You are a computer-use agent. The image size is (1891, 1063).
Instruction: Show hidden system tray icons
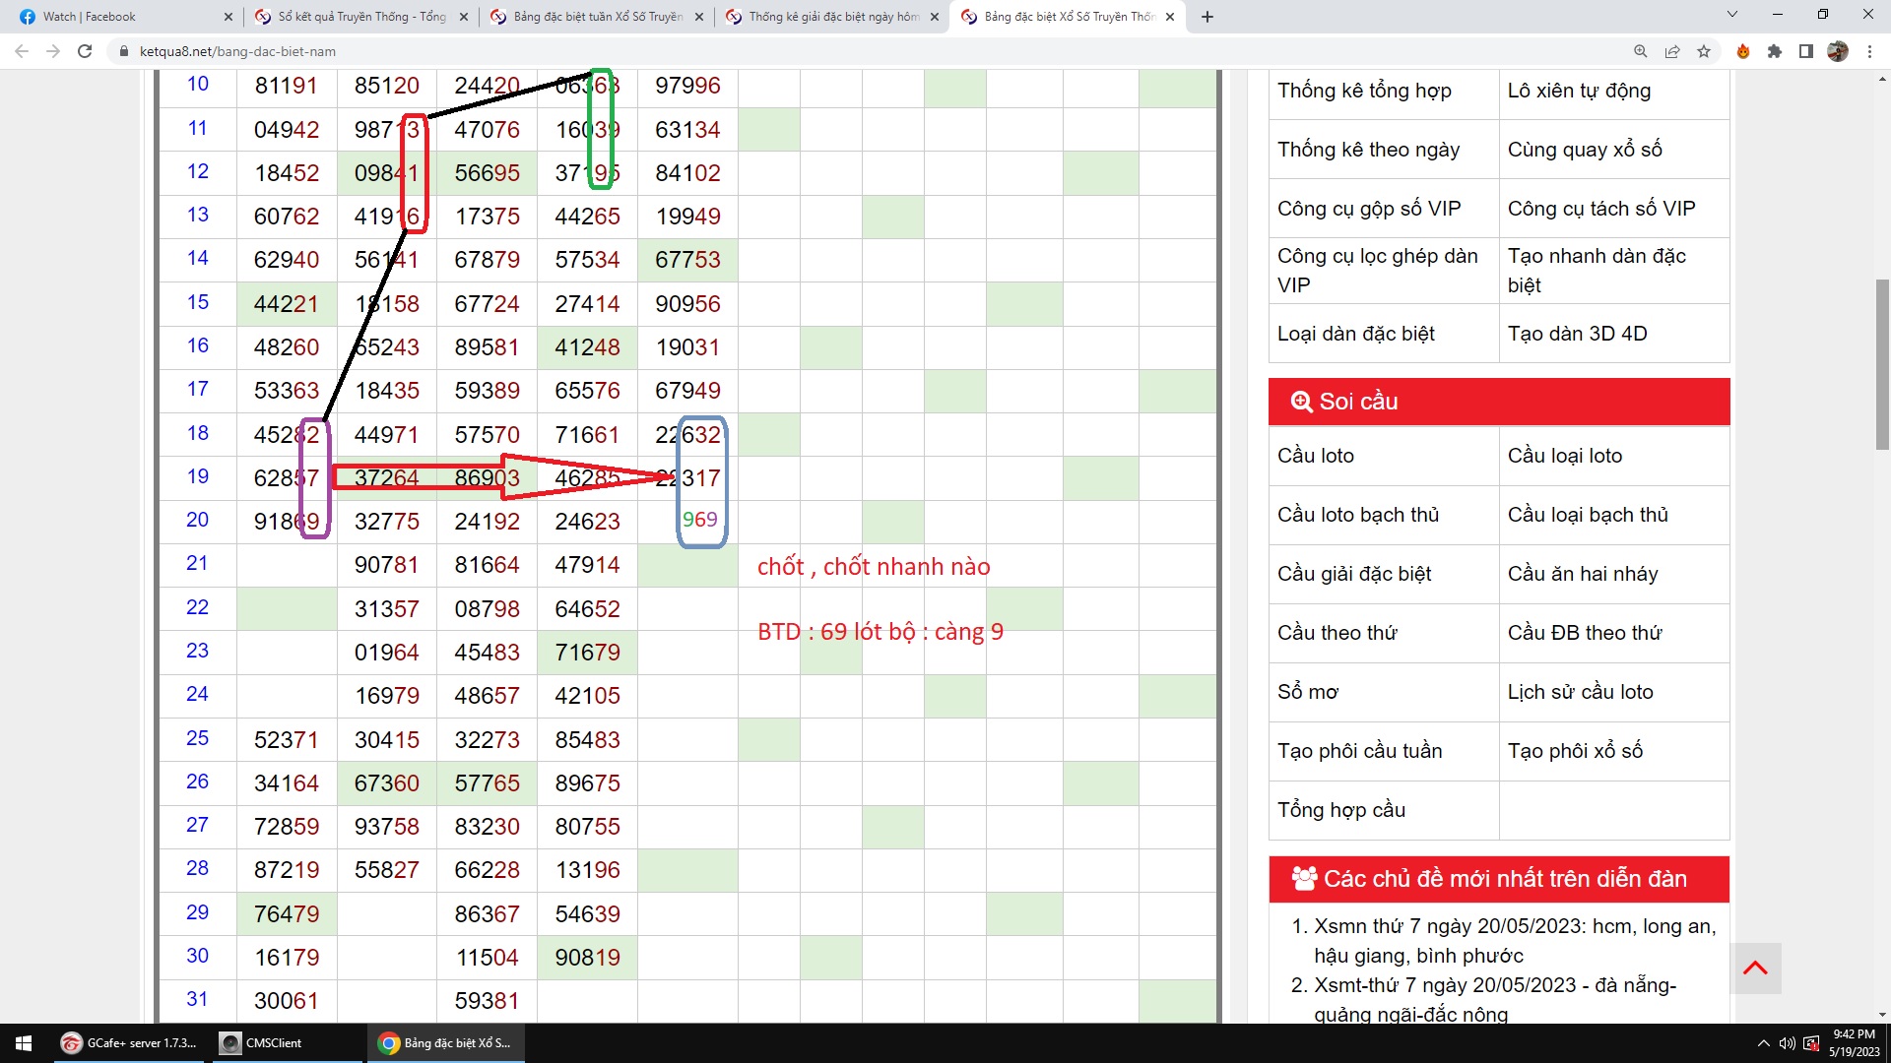(x=1763, y=1043)
